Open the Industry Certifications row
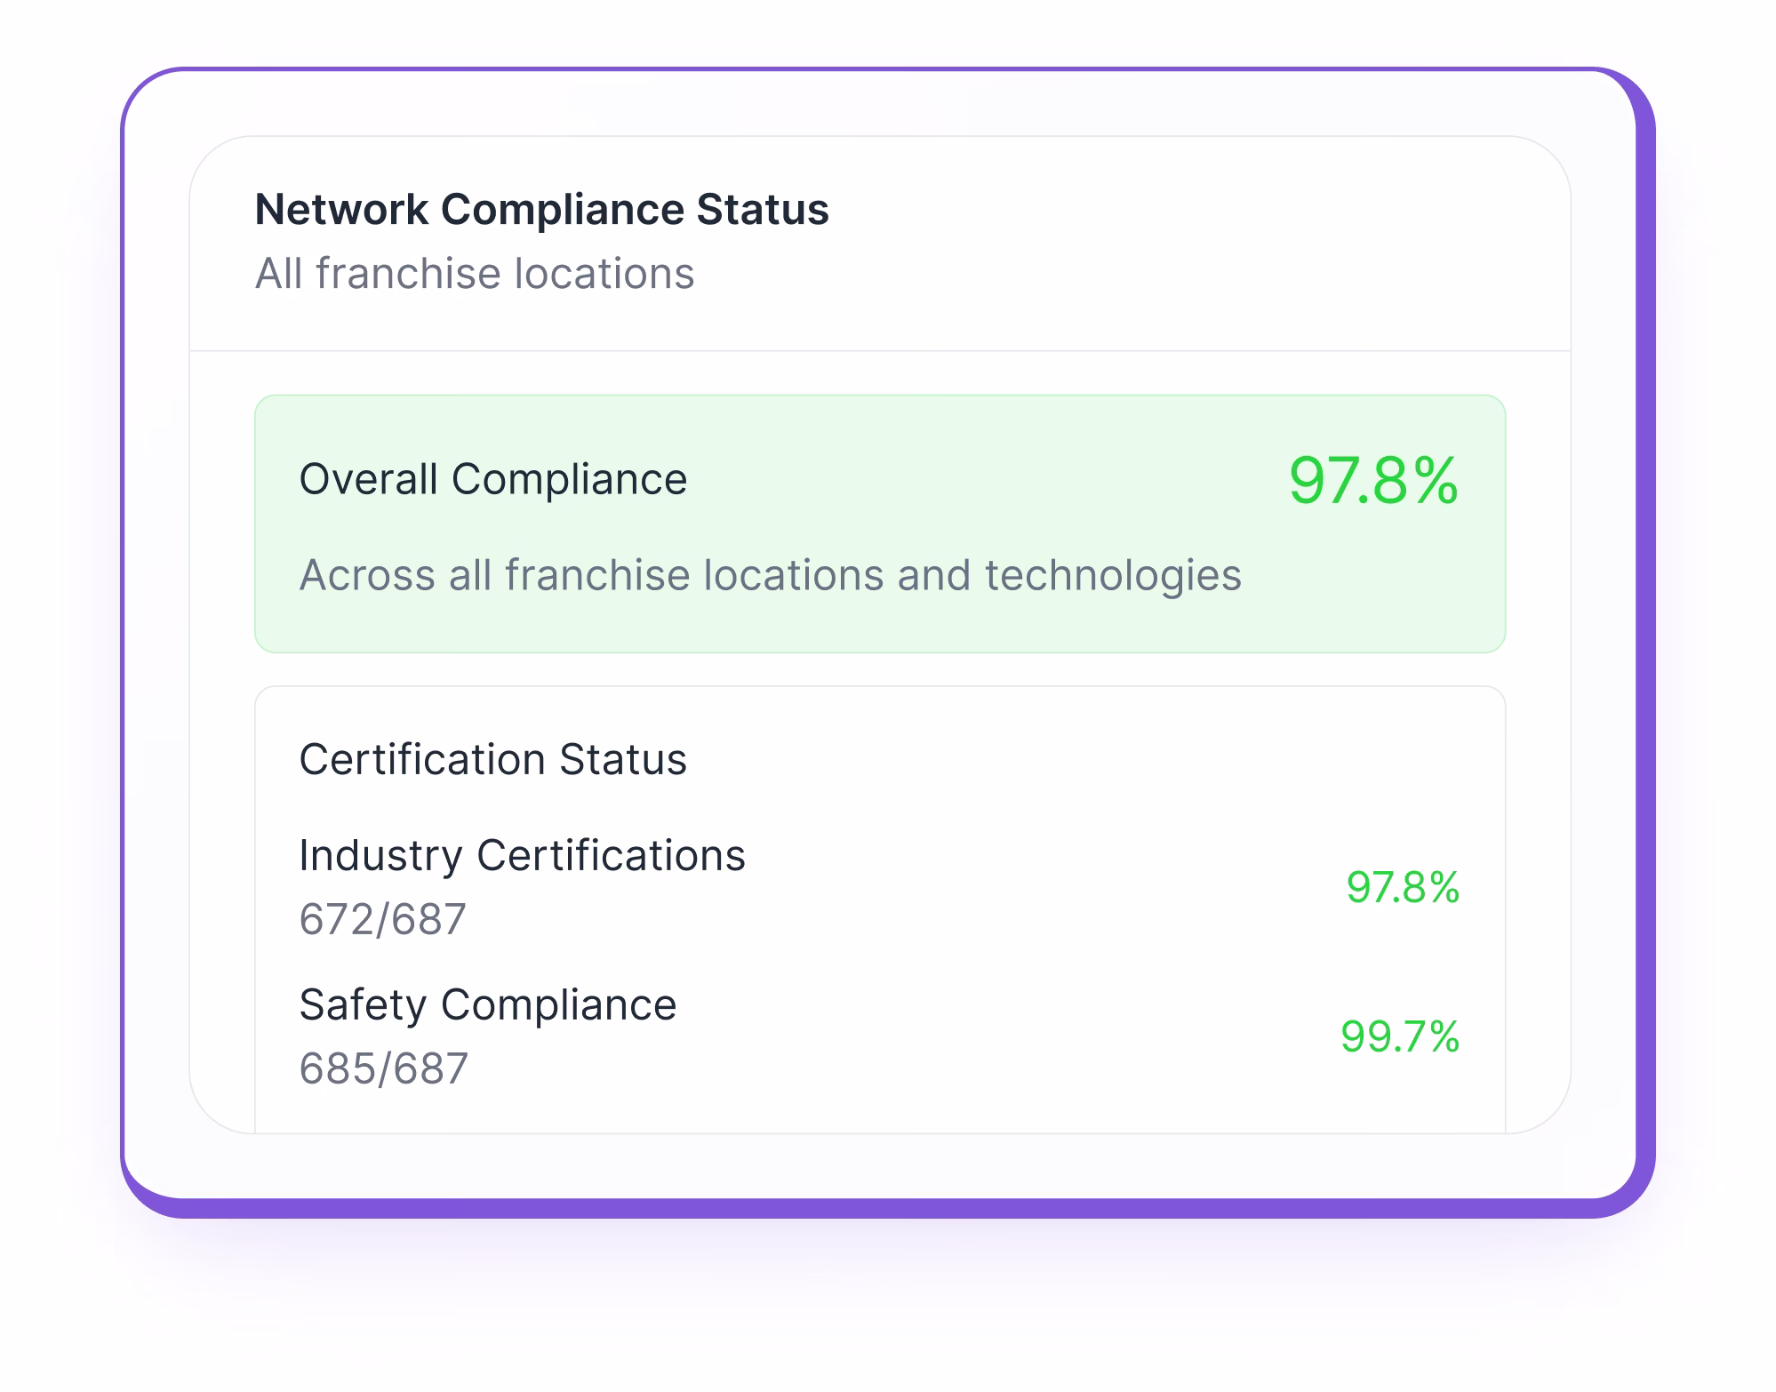The width and height of the screenshot is (1776, 1392). [522, 856]
